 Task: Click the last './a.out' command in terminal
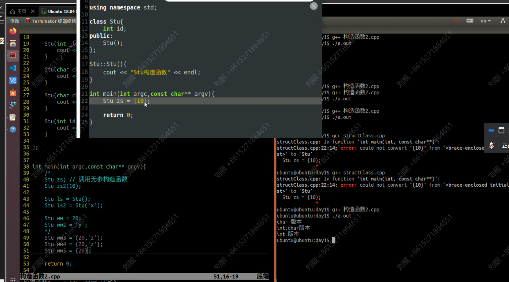point(342,216)
